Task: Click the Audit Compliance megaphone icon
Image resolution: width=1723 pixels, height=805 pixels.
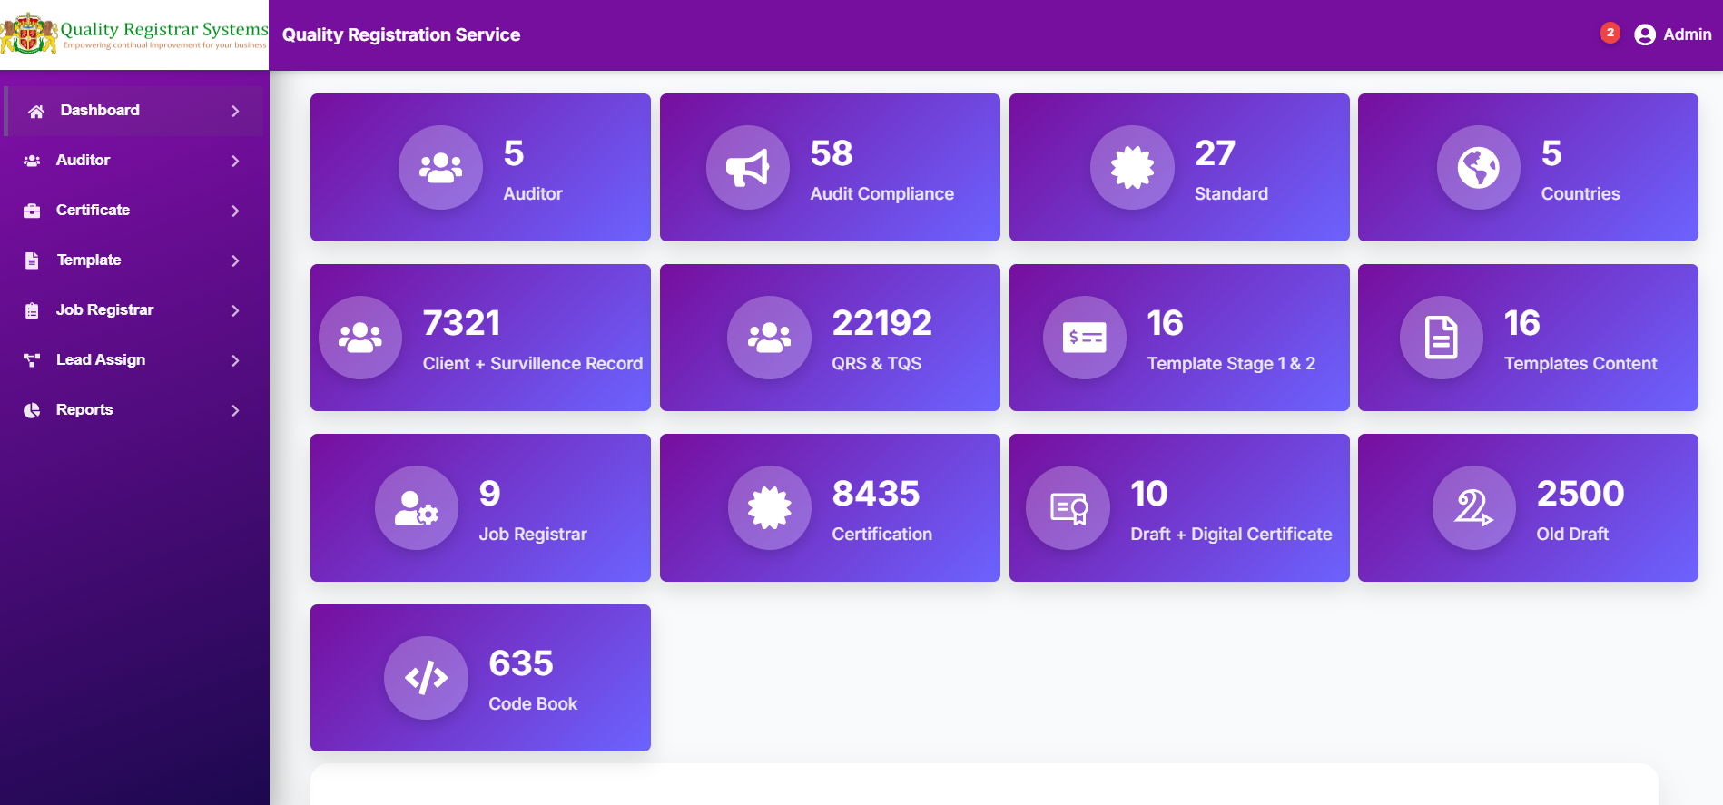Action: [x=748, y=168]
